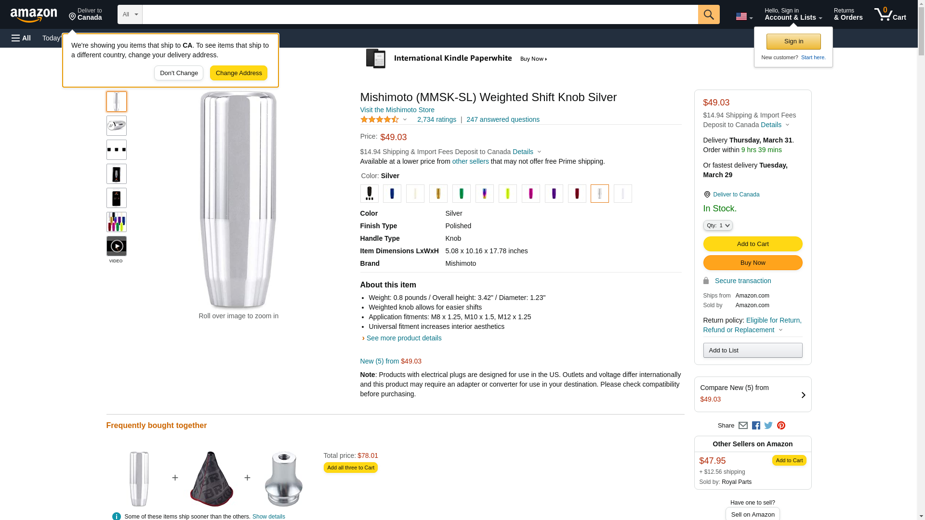Viewport: 925px width, 520px height.
Task: Select the dark red color swatch
Action: pyautogui.click(x=577, y=194)
